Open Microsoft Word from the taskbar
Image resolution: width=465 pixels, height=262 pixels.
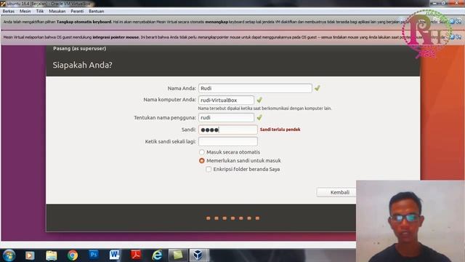click(x=115, y=255)
